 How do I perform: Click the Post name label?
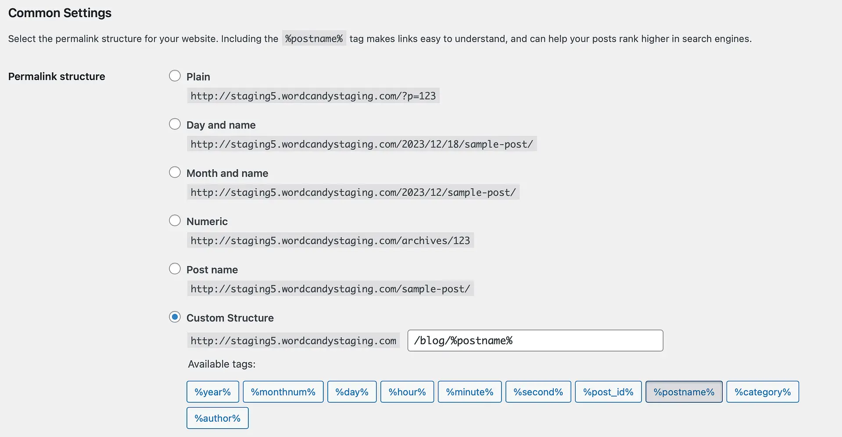212,270
